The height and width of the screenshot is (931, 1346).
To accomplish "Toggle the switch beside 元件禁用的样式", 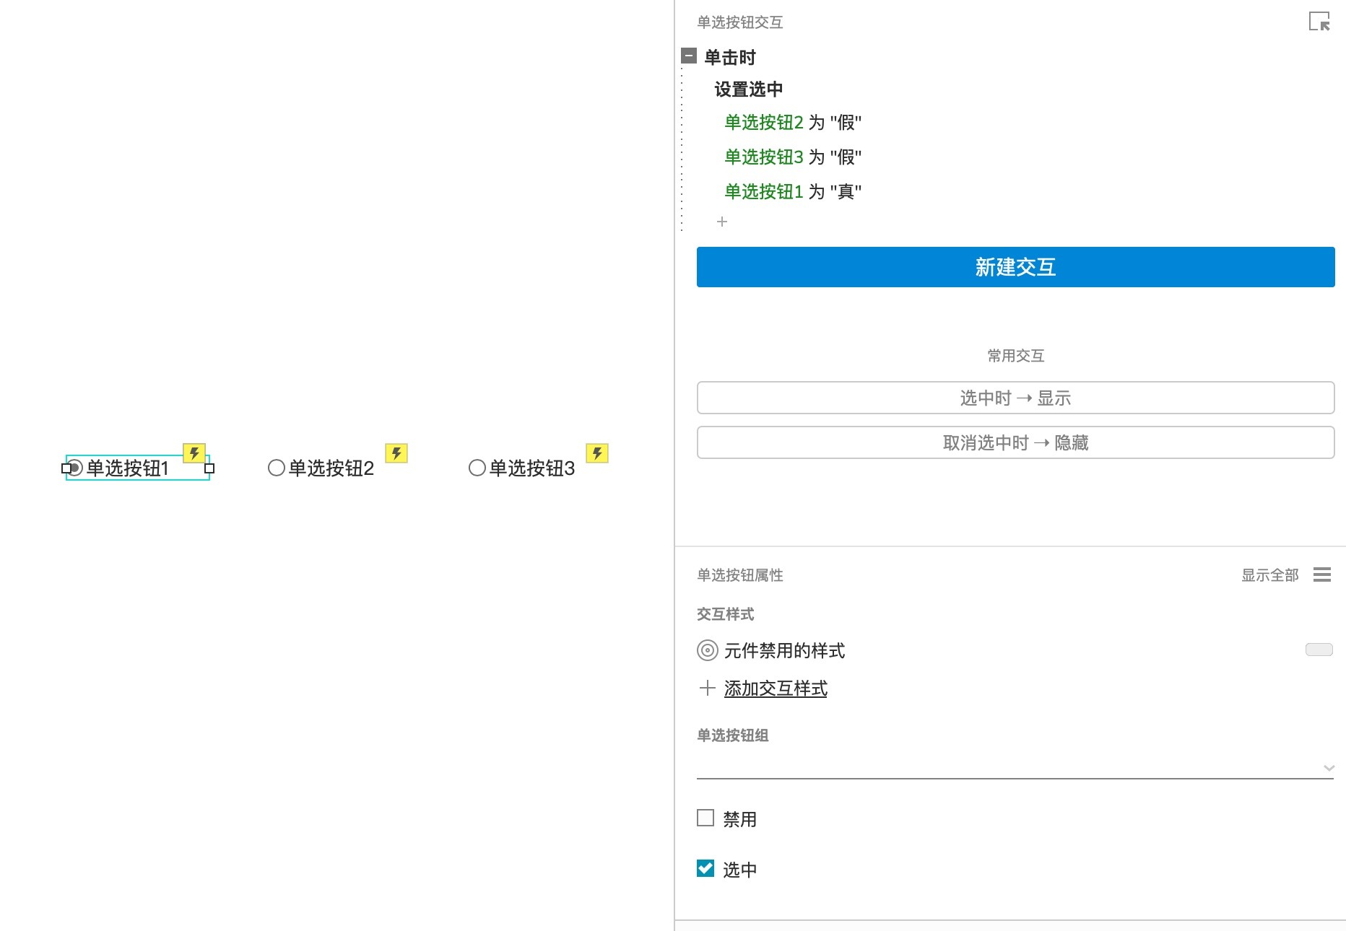I will point(1319,650).
